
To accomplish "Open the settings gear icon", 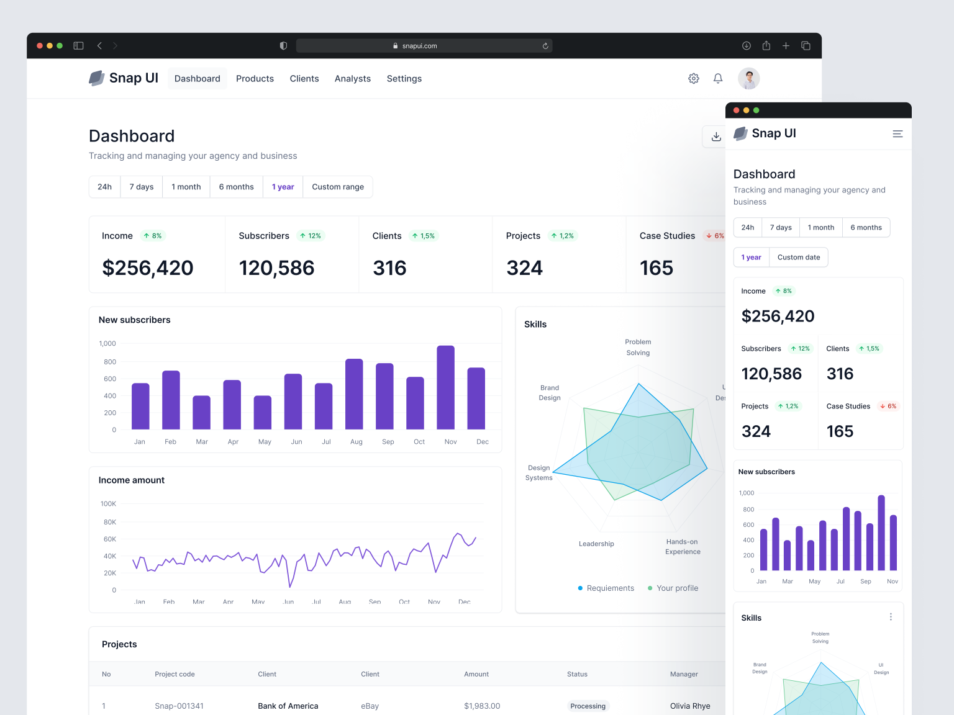I will point(694,78).
